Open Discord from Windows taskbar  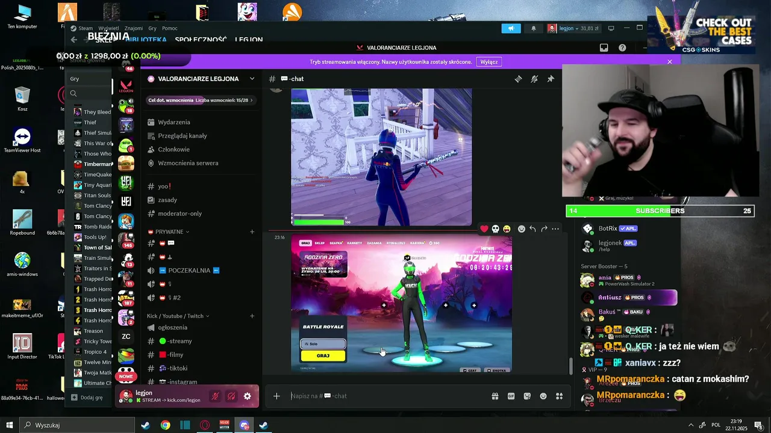[x=244, y=425]
